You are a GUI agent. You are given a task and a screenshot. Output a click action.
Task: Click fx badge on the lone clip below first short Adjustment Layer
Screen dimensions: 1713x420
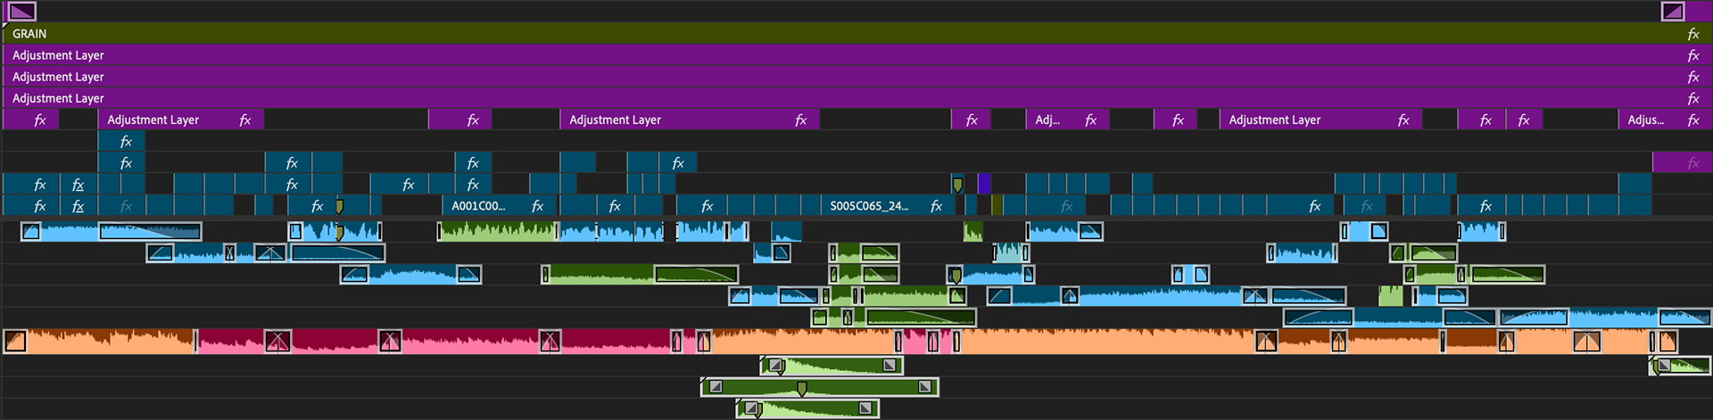click(x=126, y=141)
